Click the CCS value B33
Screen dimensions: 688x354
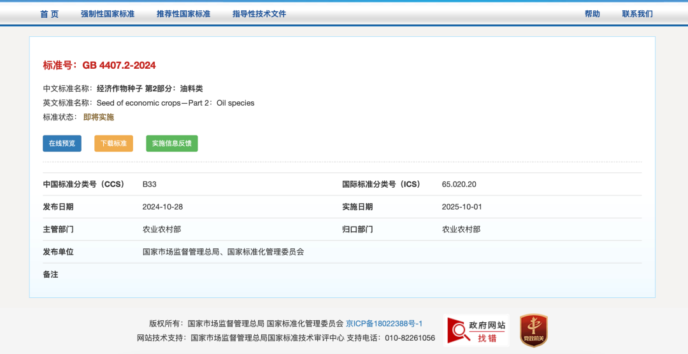pos(150,184)
